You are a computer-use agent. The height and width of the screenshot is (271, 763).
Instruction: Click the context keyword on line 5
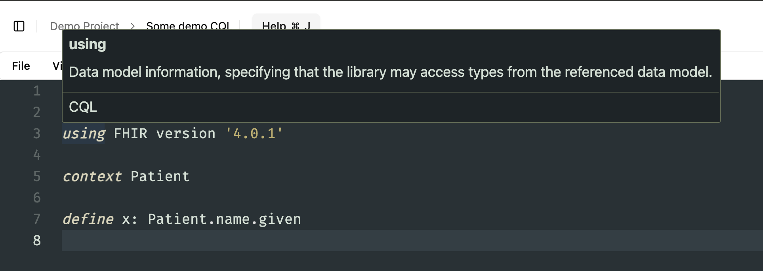pyautogui.click(x=92, y=176)
